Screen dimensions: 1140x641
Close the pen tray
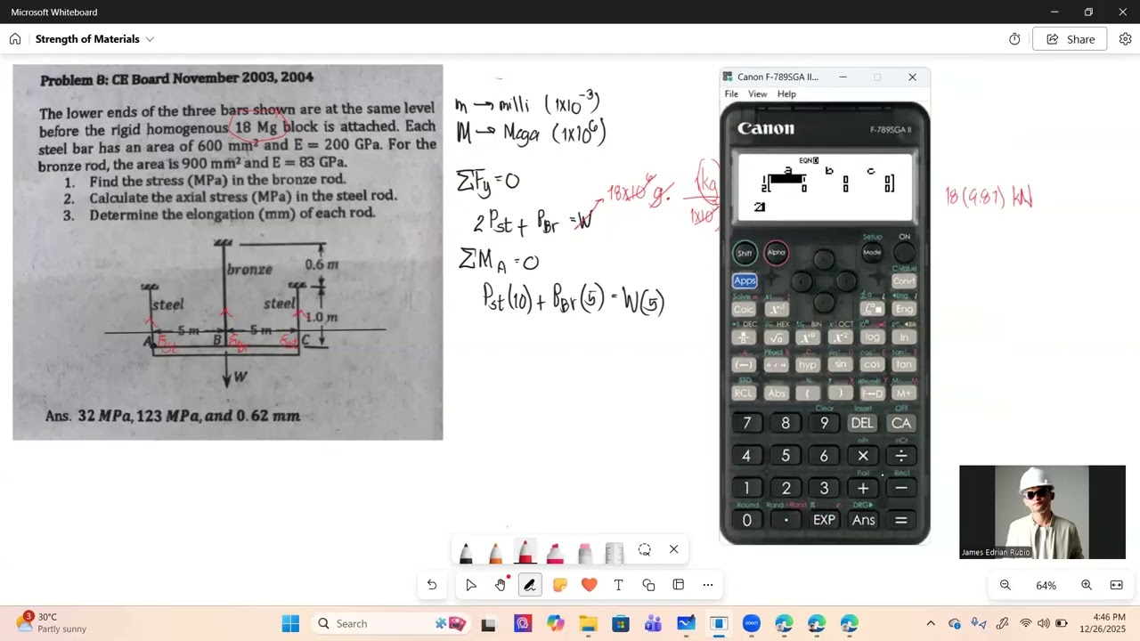tap(673, 549)
